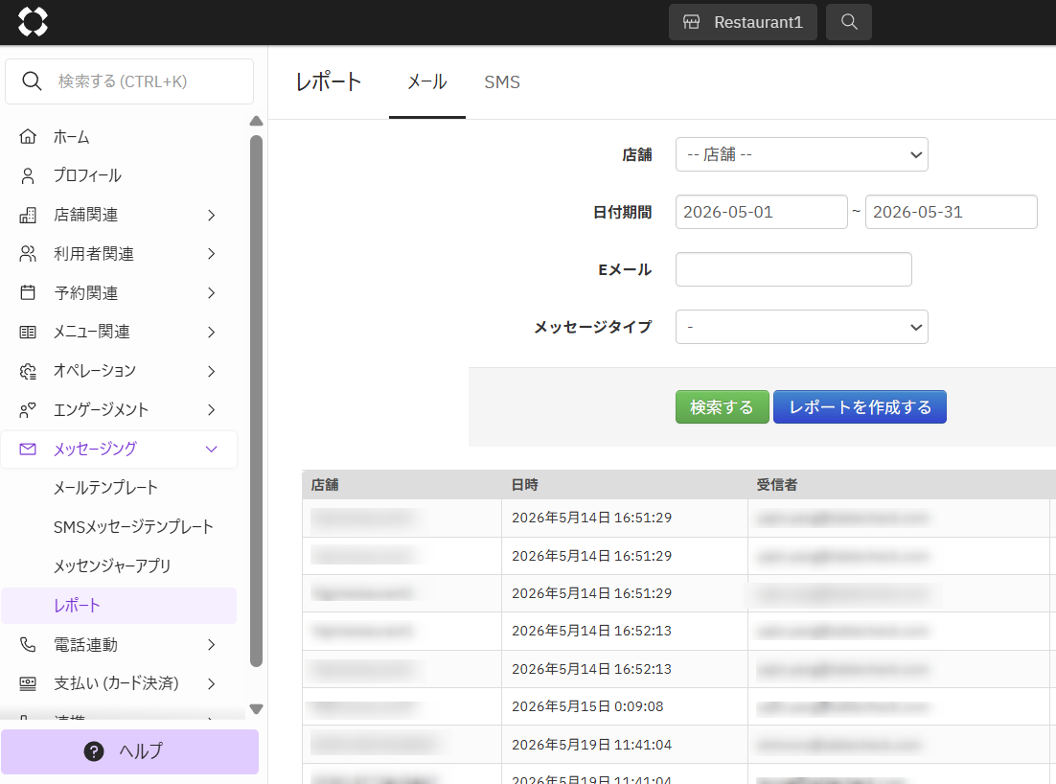Click the 予約関連 calendar icon
1056x784 pixels.
(x=28, y=293)
